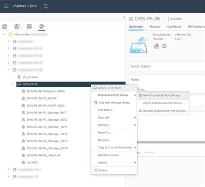Switch to Networking inventory view

click(x=42, y=26)
